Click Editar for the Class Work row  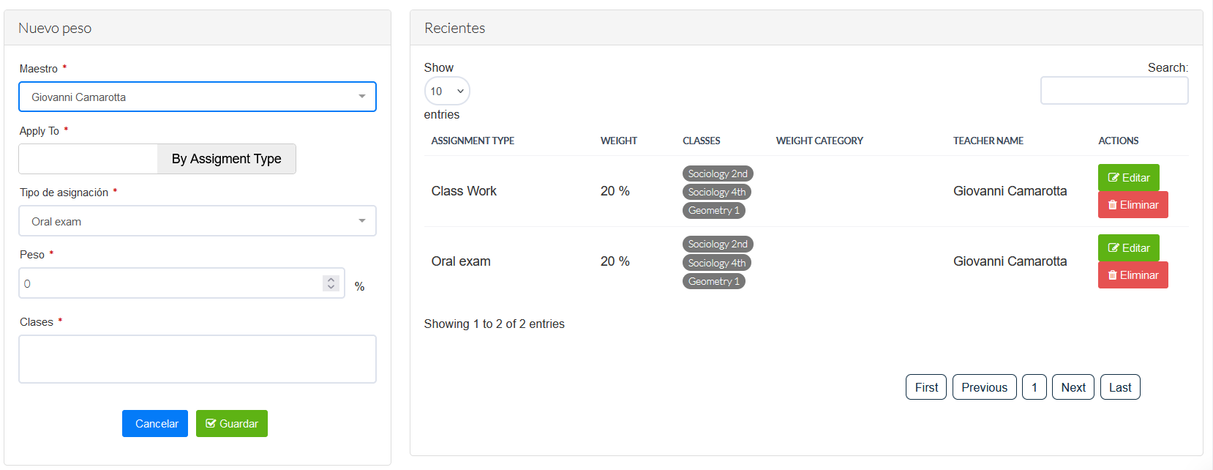(x=1128, y=178)
